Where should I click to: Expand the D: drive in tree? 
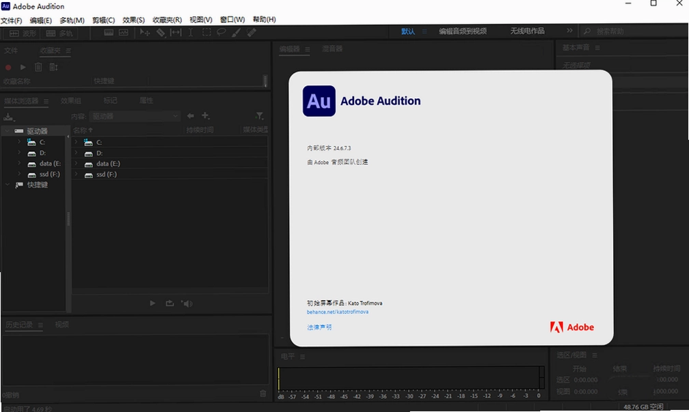pyautogui.click(x=19, y=152)
